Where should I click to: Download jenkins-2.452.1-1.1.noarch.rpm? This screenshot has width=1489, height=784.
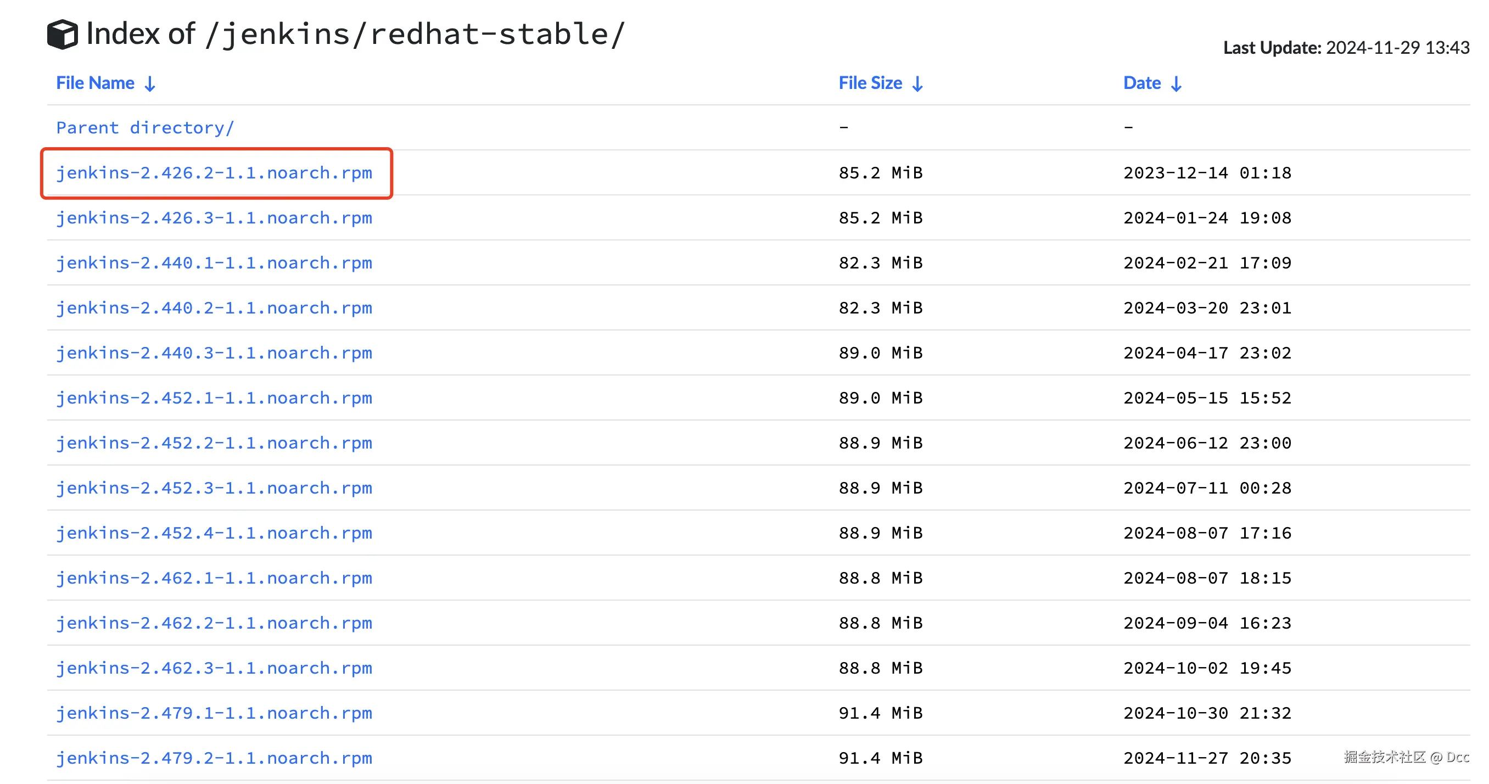[214, 399]
